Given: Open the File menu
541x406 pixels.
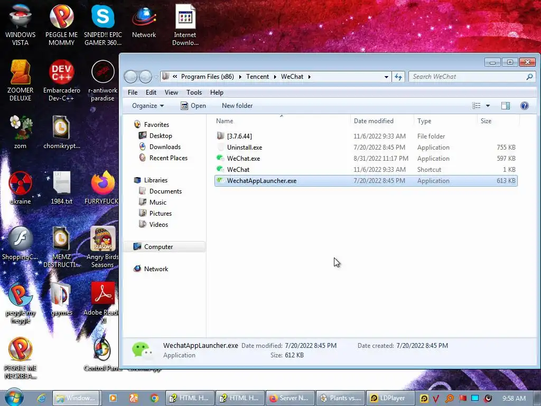Looking at the screenshot, I should coord(133,92).
